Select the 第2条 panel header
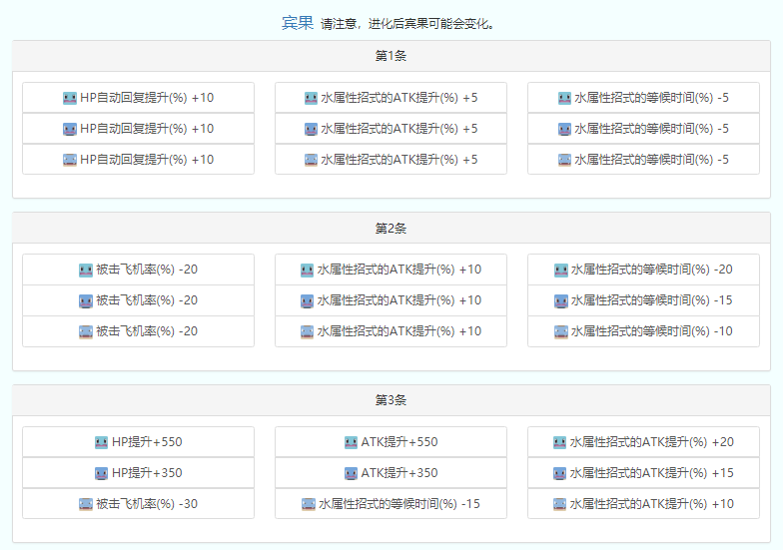This screenshot has width=783, height=550. pyautogui.click(x=391, y=228)
